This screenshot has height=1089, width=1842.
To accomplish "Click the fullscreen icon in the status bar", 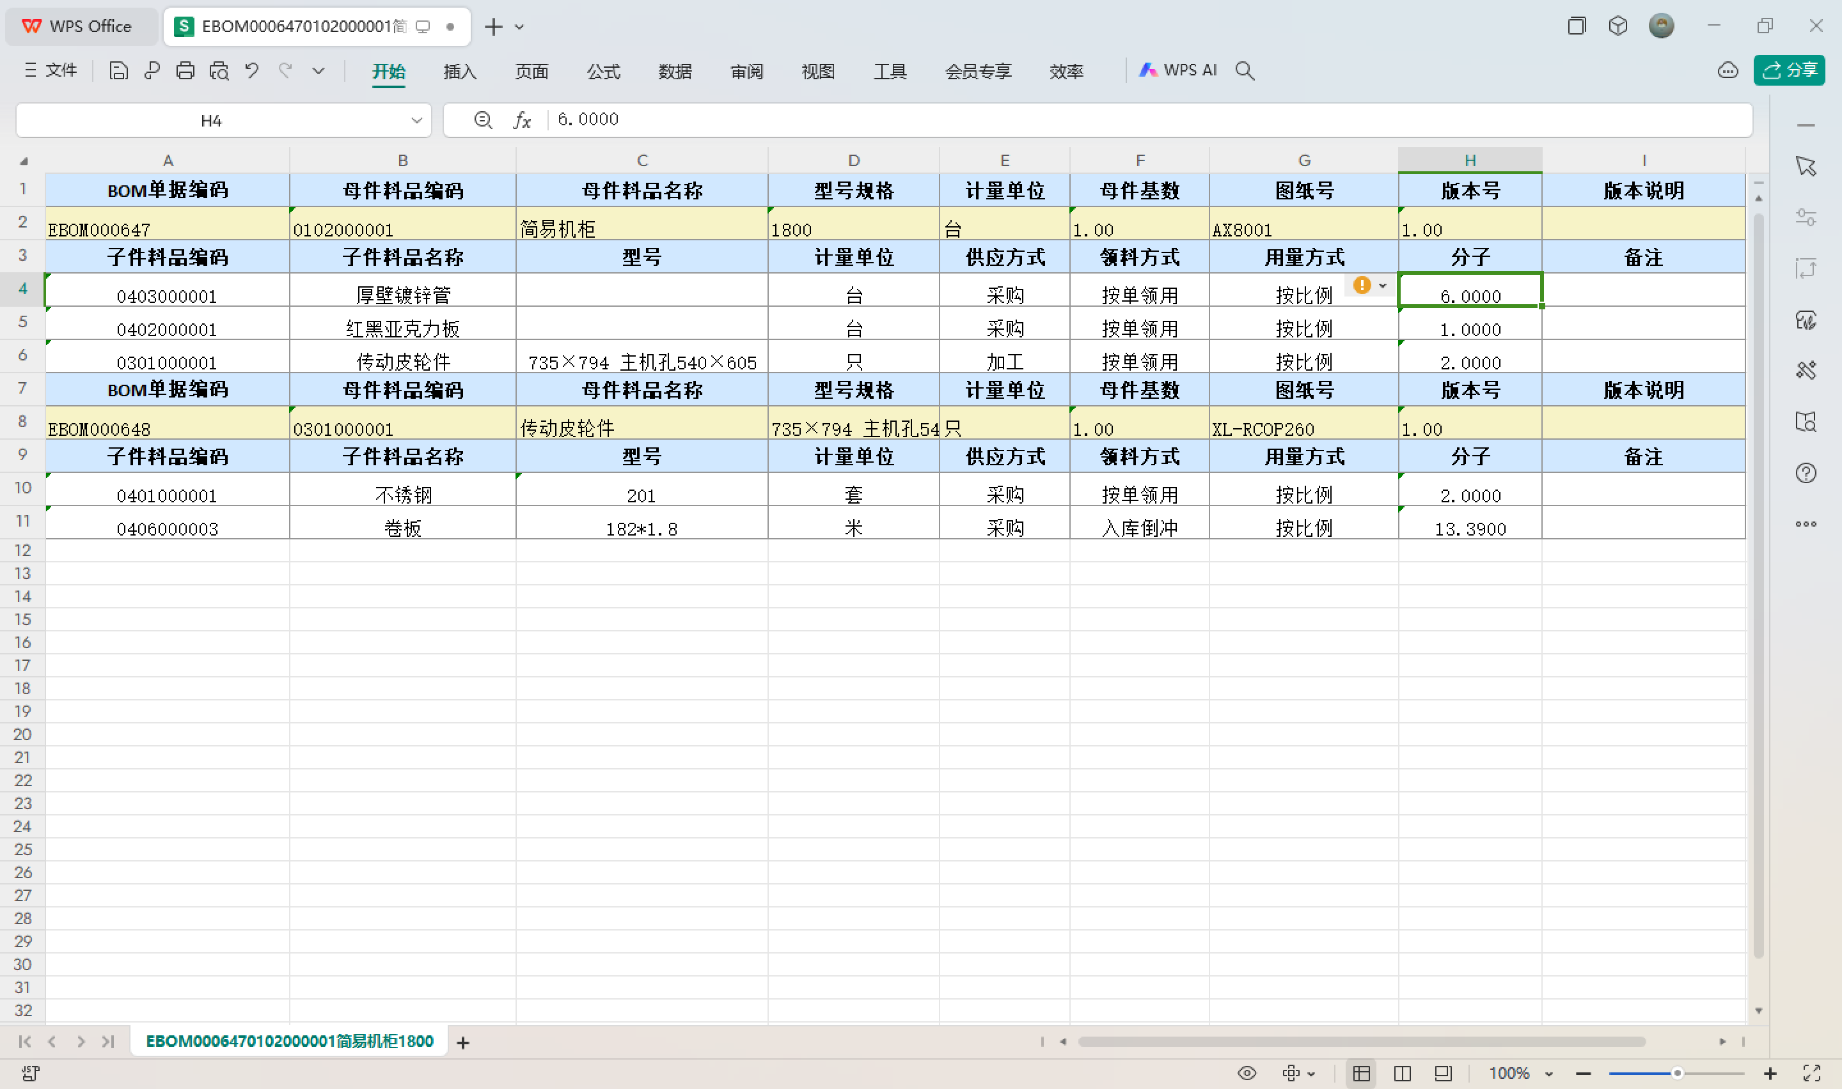I will (x=1811, y=1074).
